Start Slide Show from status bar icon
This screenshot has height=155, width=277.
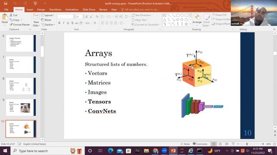[233, 144]
